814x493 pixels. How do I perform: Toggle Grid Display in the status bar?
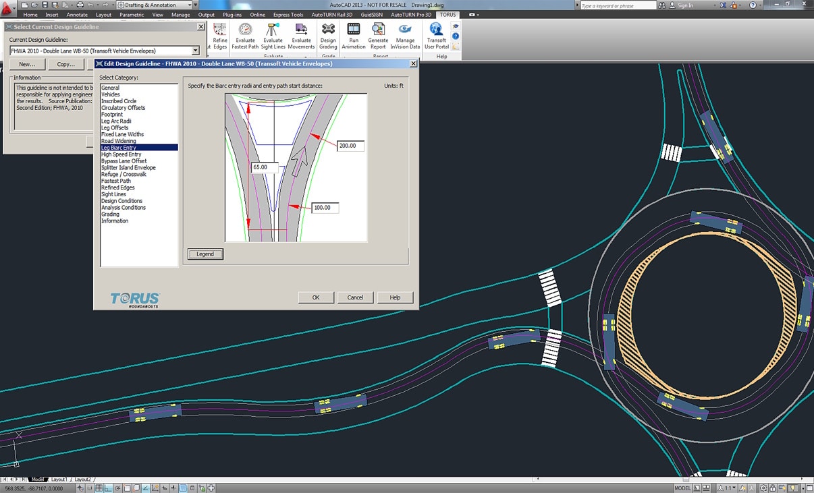[x=99, y=488]
